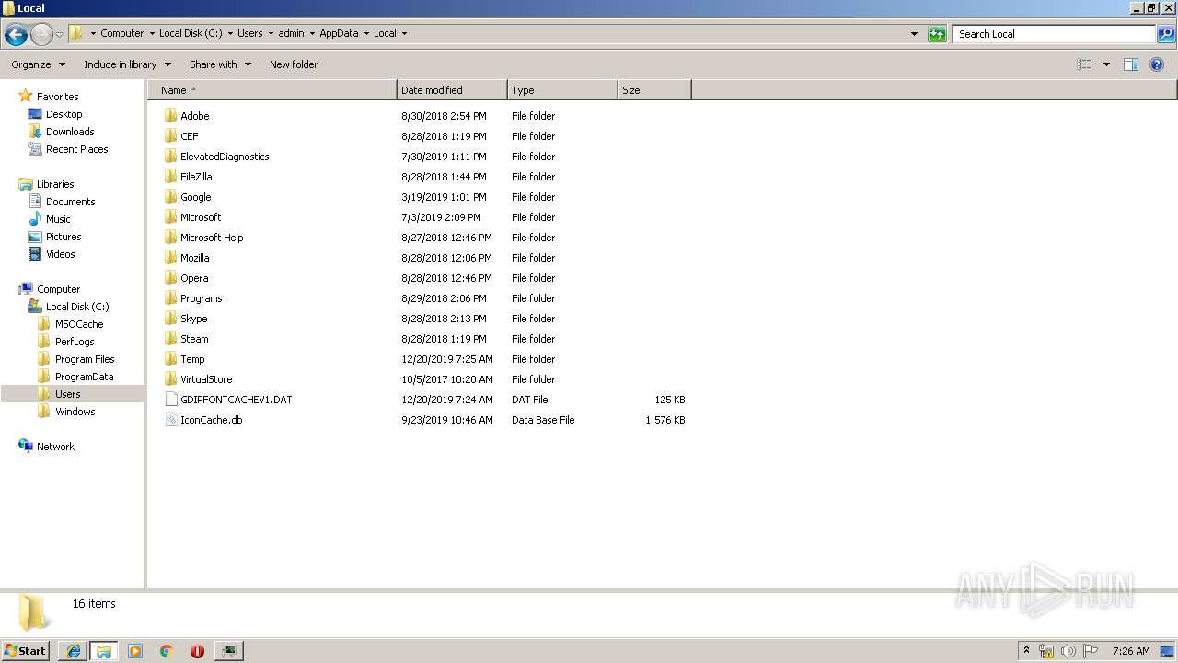
Task: Click the system clock showing 7:26 AM
Action: [1131, 651]
